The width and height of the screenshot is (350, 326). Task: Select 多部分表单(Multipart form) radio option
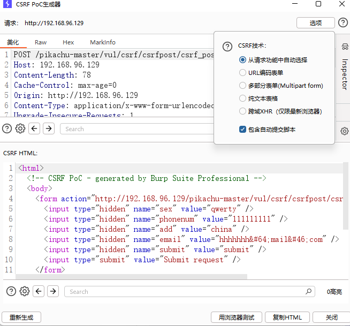[x=281, y=86]
